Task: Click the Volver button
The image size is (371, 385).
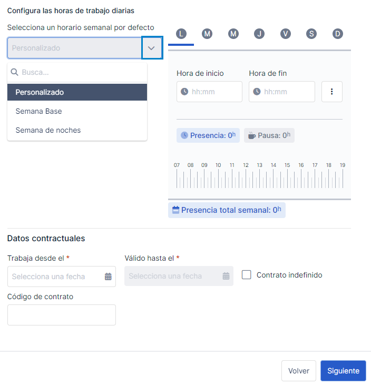Action: (299, 371)
